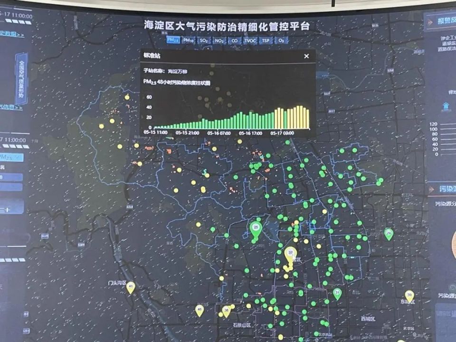Click the 05-15 11:00 axis label

pos(155,133)
